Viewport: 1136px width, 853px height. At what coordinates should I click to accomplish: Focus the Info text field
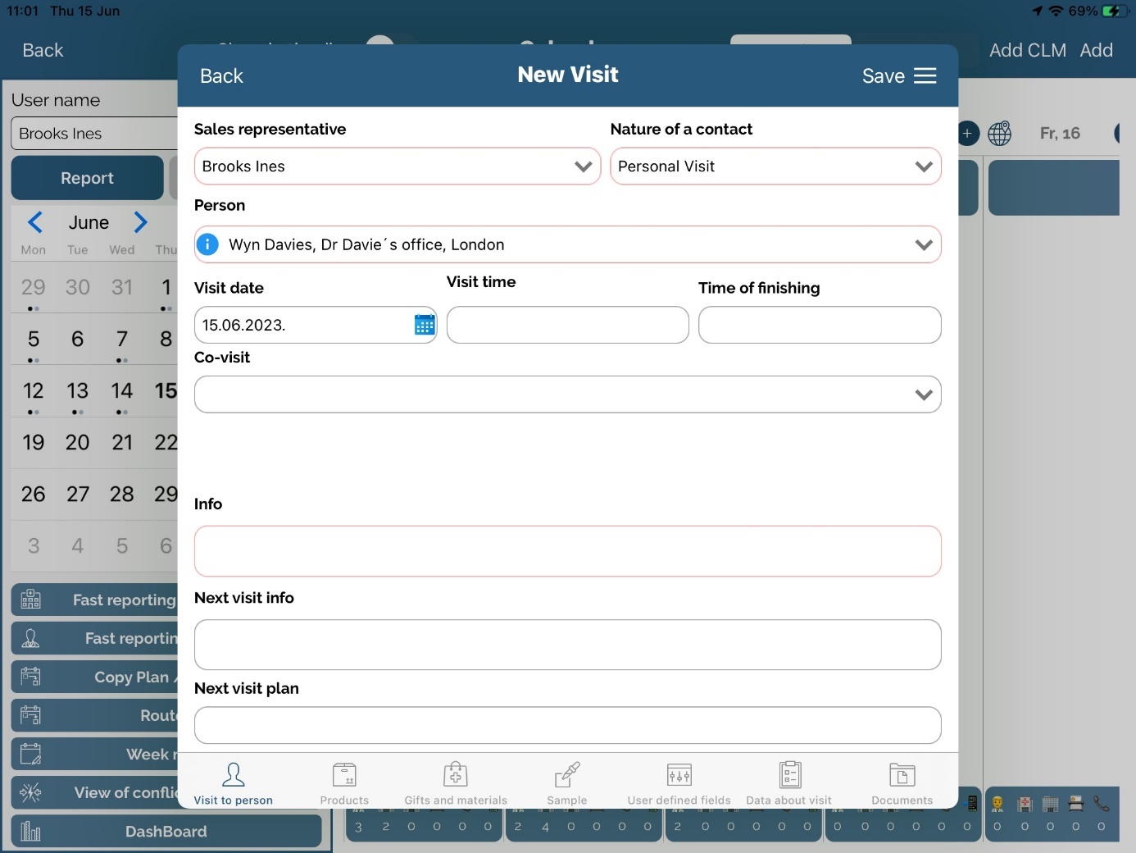click(567, 551)
